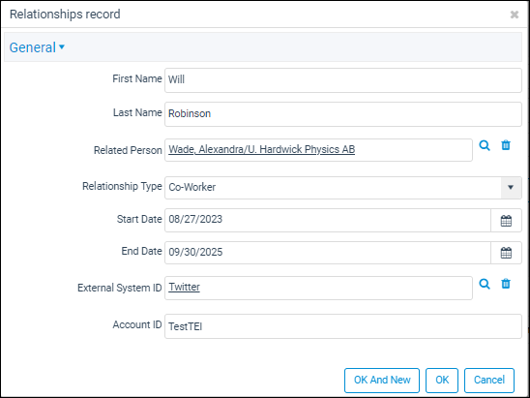Search External System ID with the magnifier icon
The height and width of the screenshot is (398, 530).
click(485, 284)
